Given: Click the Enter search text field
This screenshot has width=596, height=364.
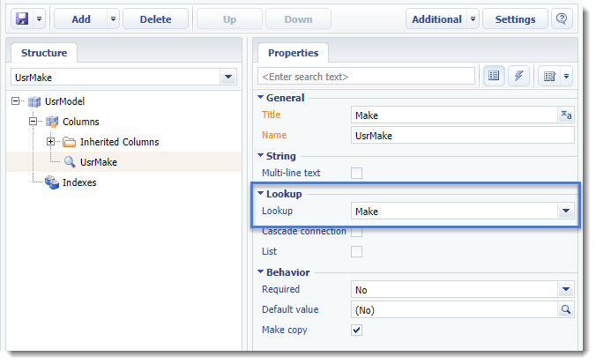Looking at the screenshot, I should (x=367, y=77).
